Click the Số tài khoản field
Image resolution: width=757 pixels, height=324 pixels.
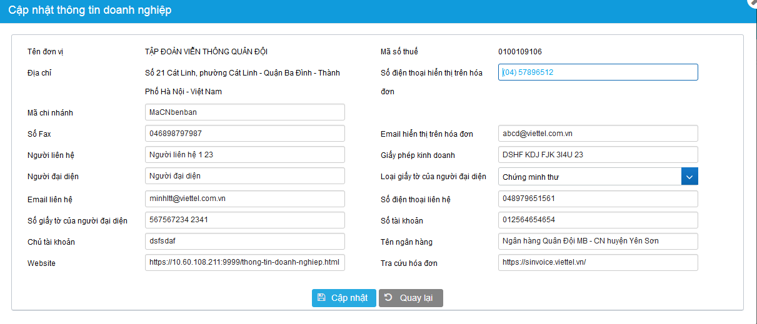pos(598,220)
